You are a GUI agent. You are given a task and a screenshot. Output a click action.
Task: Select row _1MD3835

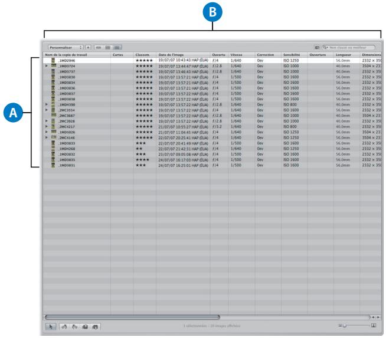(212, 160)
